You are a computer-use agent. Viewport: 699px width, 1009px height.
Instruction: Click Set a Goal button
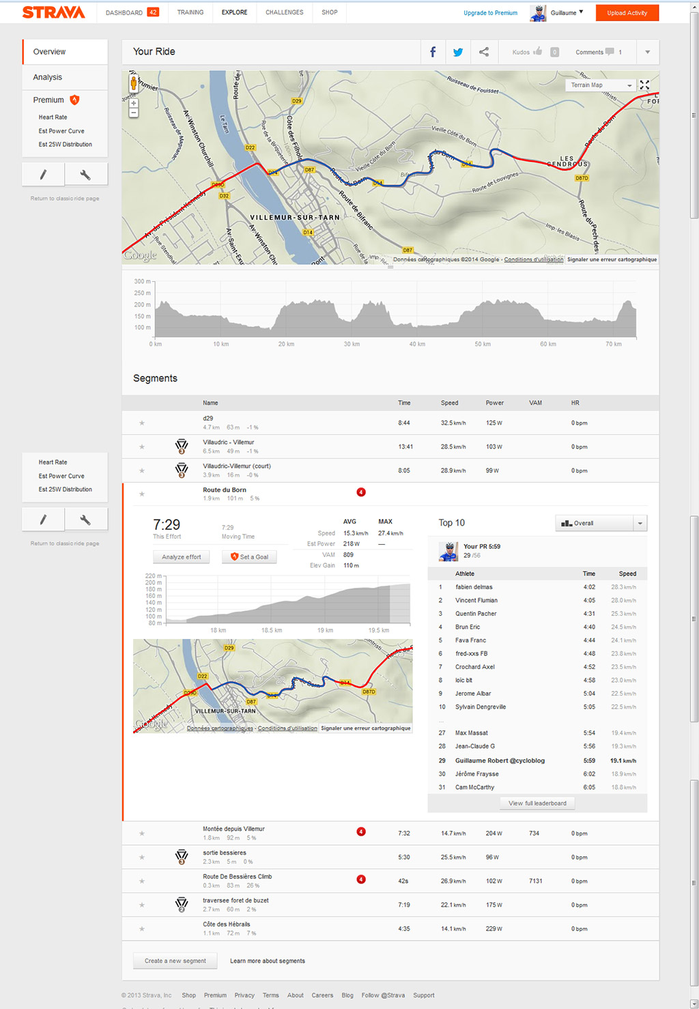pyautogui.click(x=250, y=557)
